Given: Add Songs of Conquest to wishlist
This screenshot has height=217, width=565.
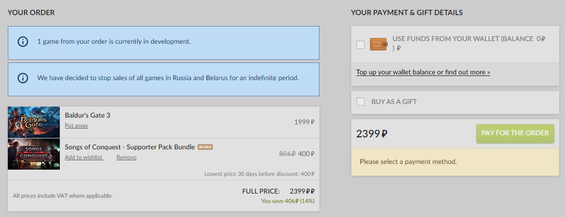Looking at the screenshot, I should click(x=84, y=157).
